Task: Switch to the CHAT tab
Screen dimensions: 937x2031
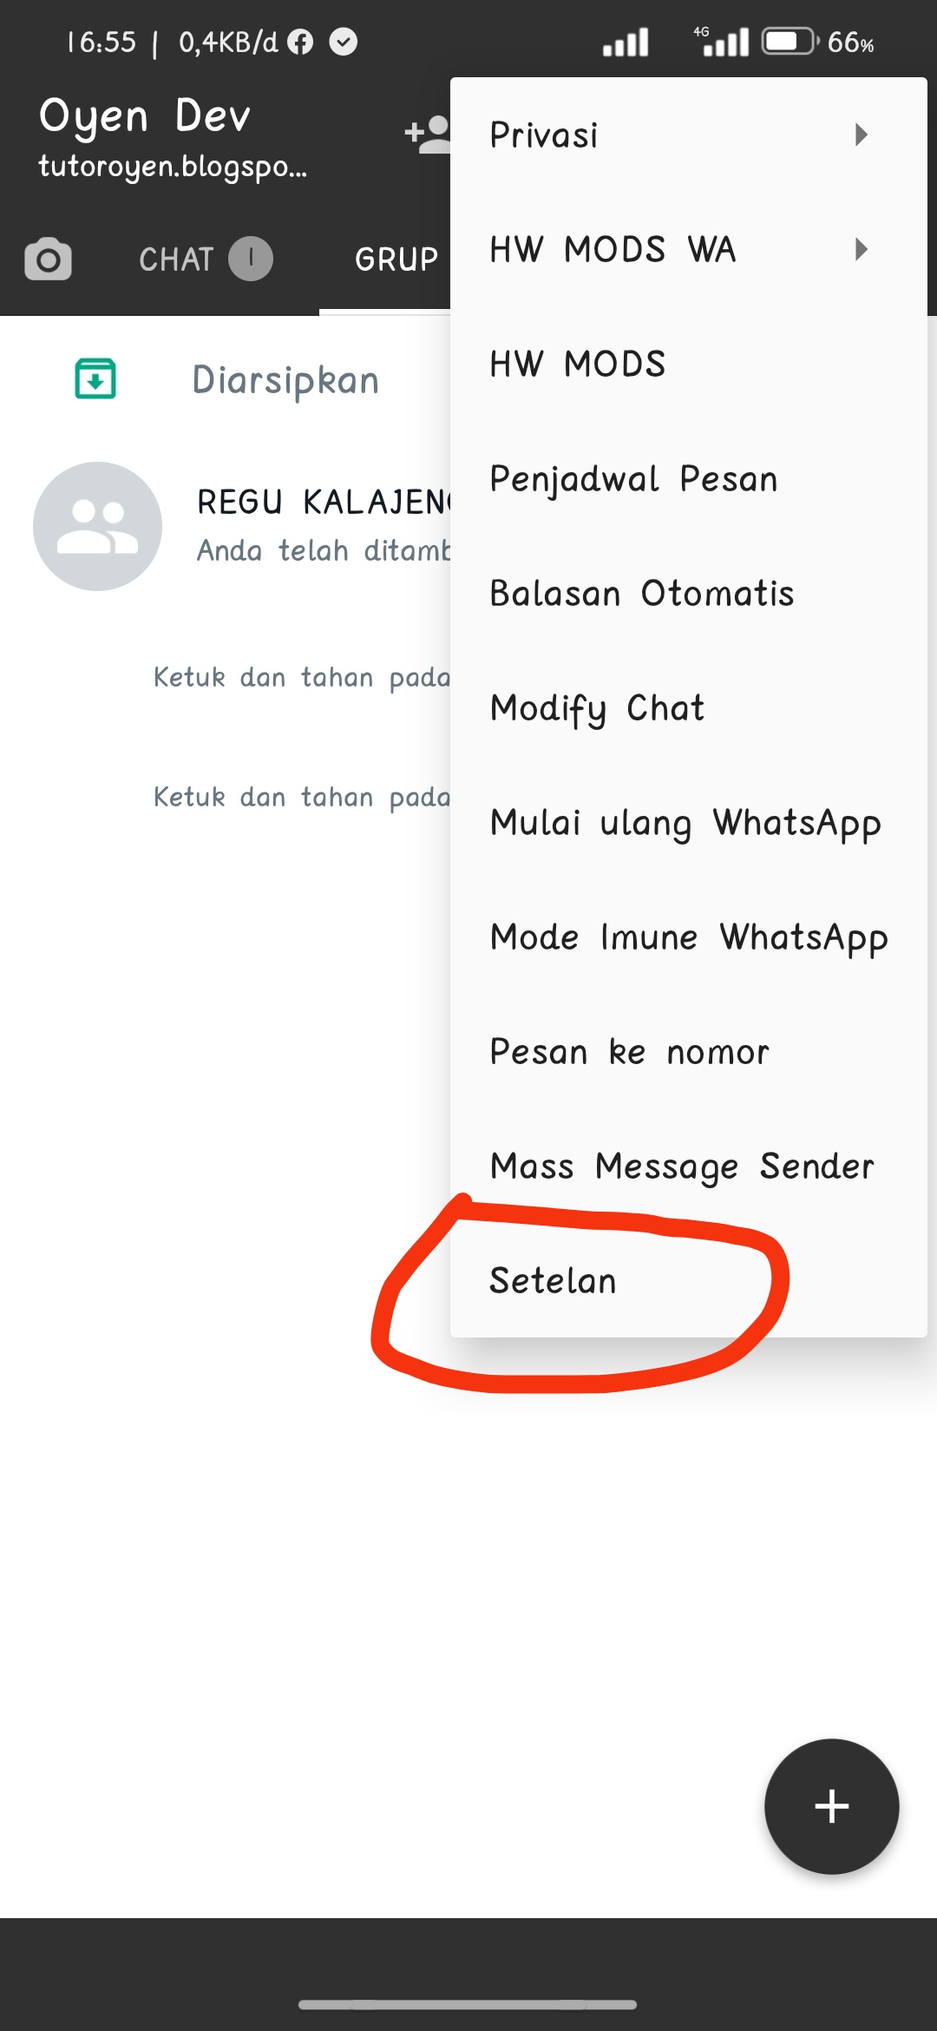Action: tap(176, 259)
